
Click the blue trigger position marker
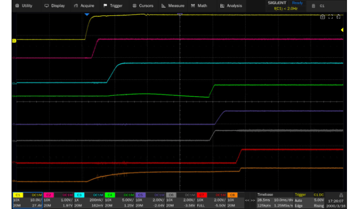[87, 14]
